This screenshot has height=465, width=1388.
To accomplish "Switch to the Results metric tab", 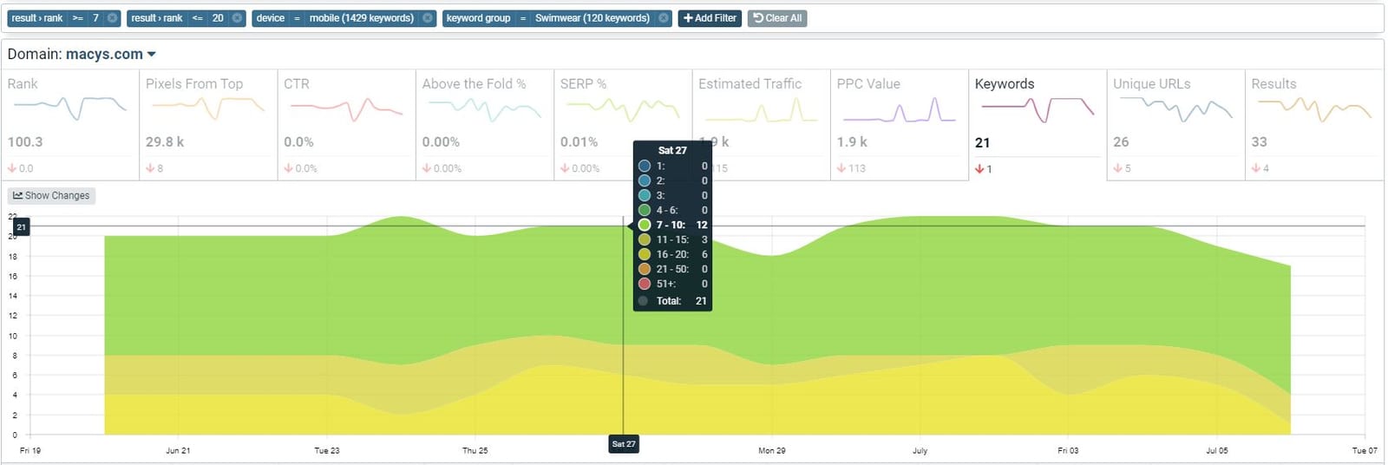I will [1313, 125].
